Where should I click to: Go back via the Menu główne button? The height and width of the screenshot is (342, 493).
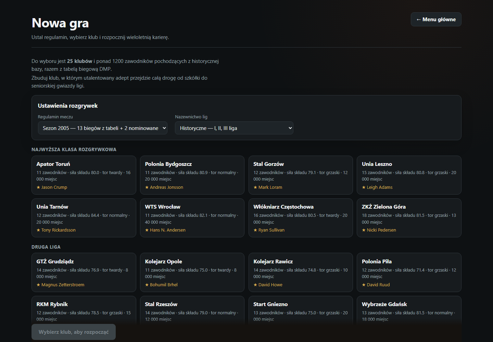click(x=436, y=19)
